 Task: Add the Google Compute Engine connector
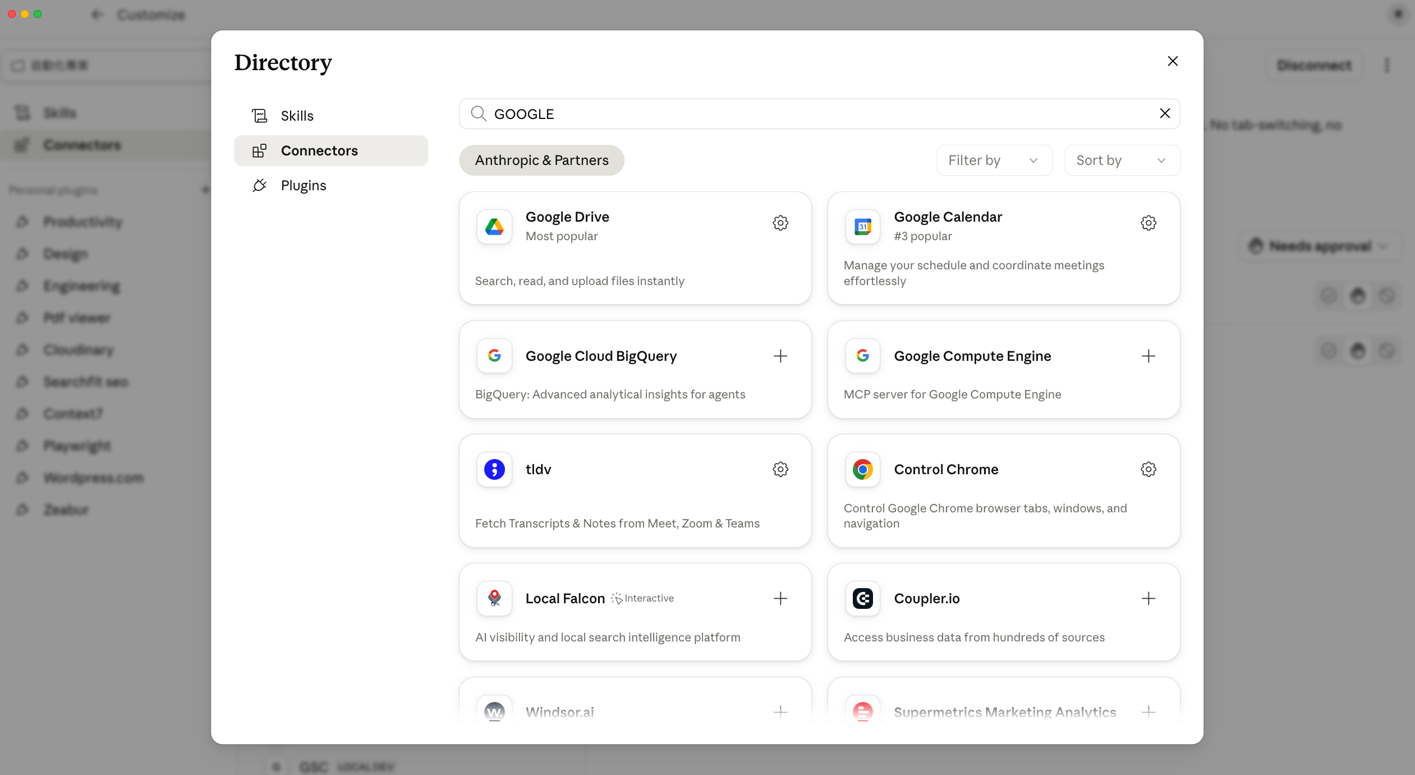coord(1148,356)
